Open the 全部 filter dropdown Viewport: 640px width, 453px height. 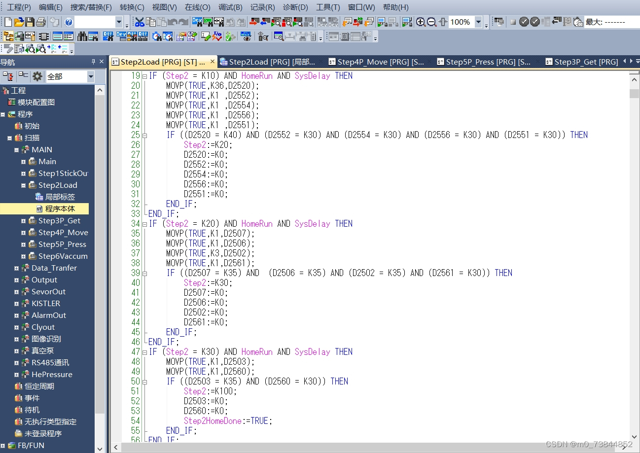pos(91,76)
